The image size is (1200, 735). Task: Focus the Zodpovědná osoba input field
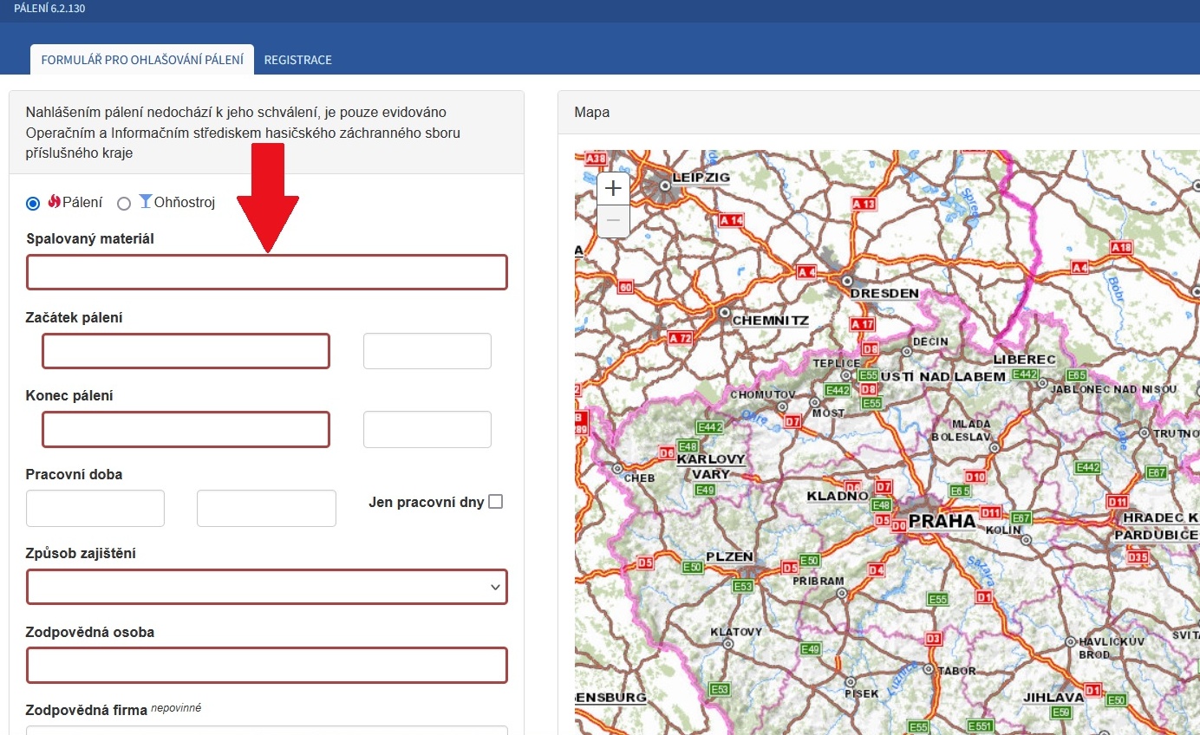pos(267,666)
